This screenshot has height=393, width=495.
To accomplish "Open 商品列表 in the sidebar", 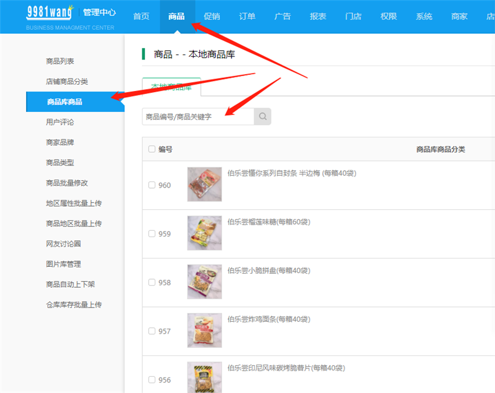I will click(60, 61).
